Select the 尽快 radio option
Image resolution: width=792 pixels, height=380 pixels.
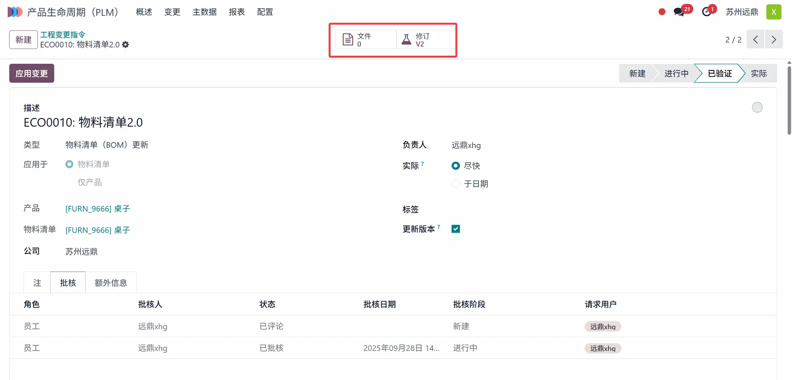pyautogui.click(x=456, y=166)
